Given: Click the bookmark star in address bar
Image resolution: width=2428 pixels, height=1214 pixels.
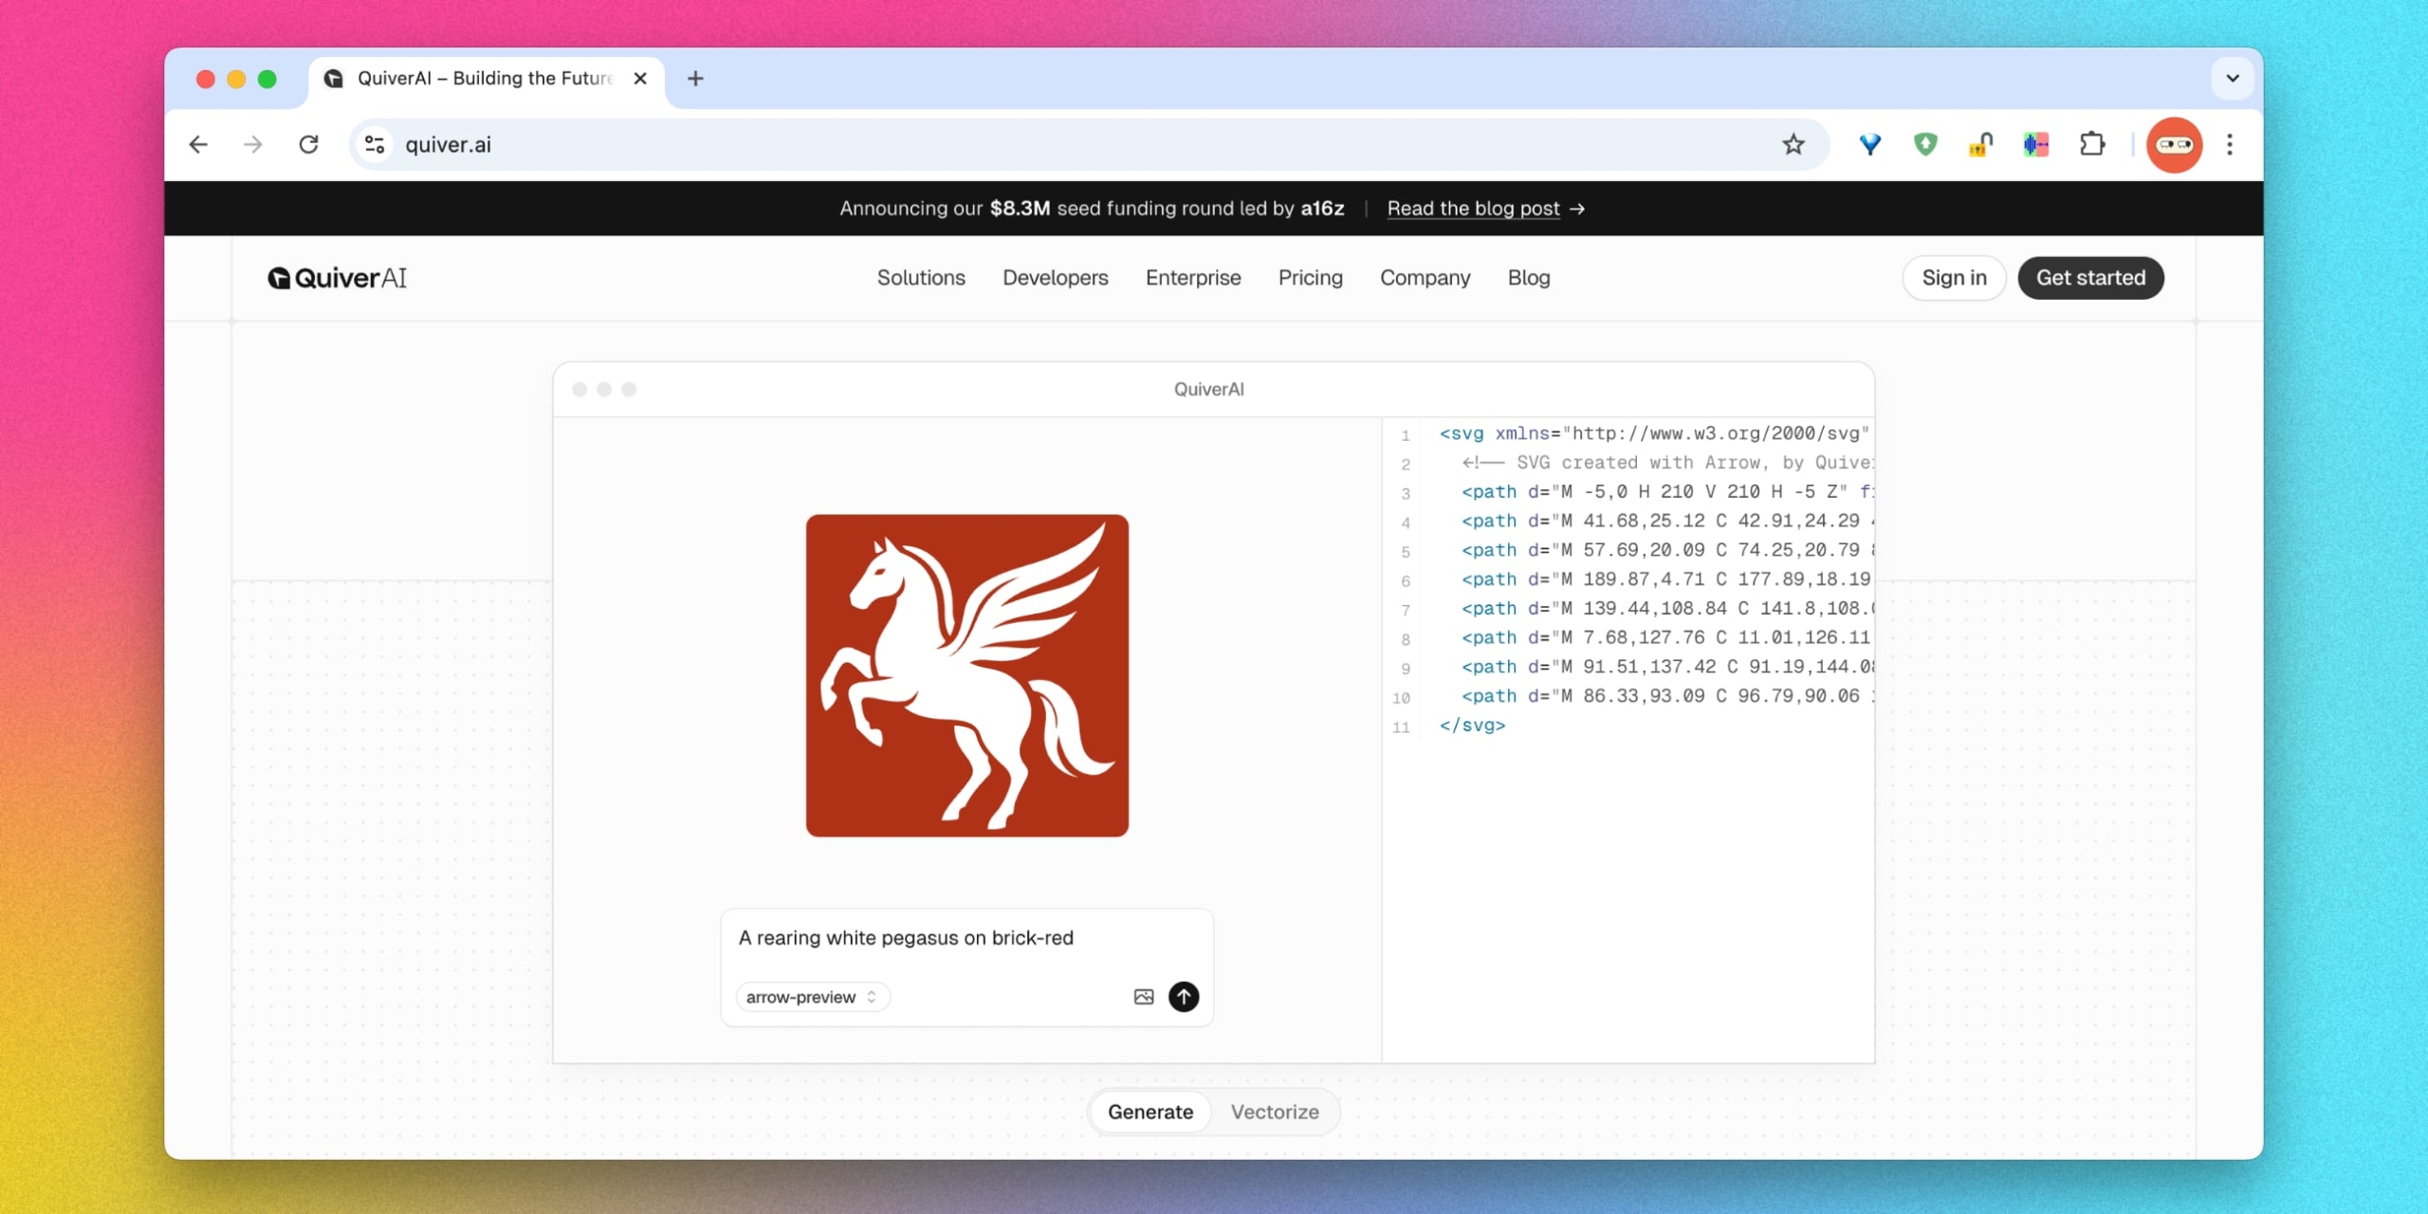Looking at the screenshot, I should click(x=1793, y=145).
